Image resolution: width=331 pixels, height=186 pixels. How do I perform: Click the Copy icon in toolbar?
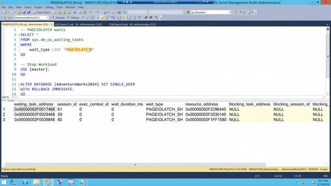[79, 12]
